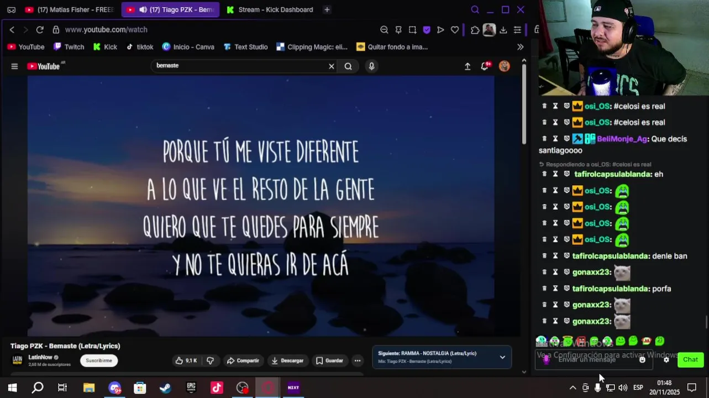Open chat settings gear
This screenshot has width=709, height=398.
[x=666, y=359]
